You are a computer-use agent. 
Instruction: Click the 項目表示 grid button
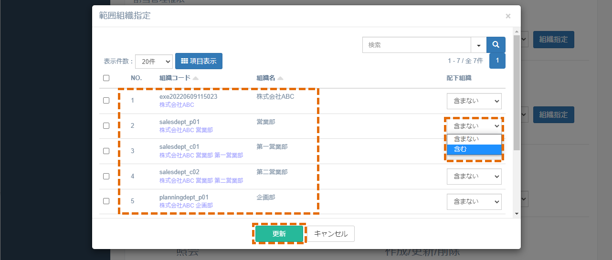[199, 61]
